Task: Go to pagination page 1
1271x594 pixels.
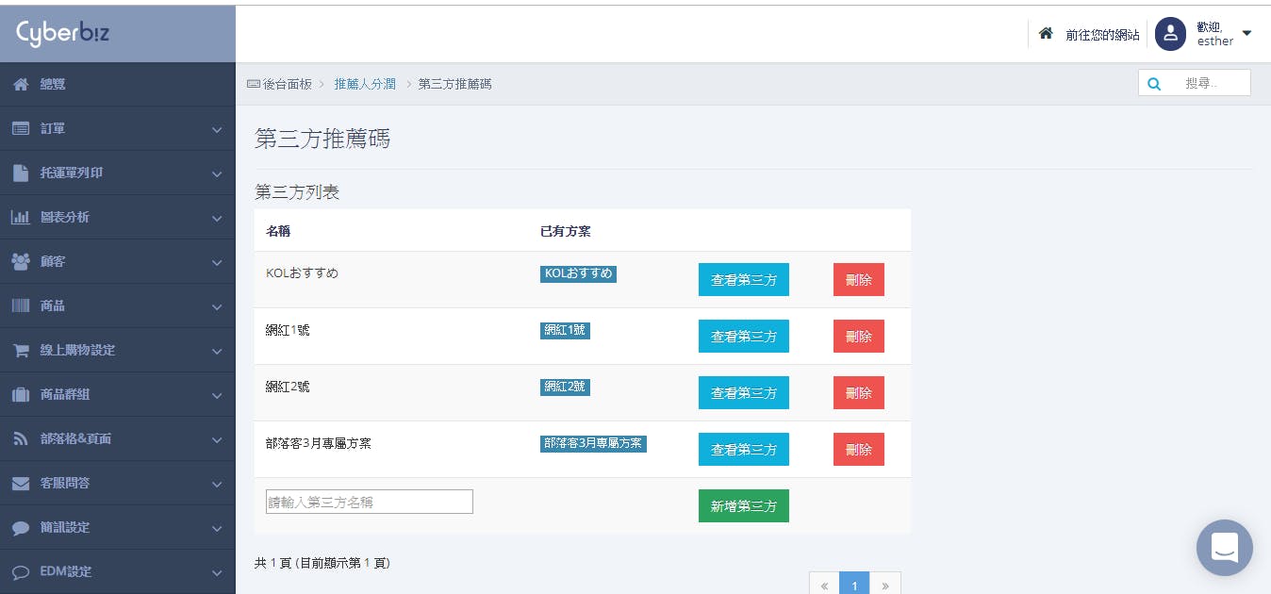Action: coord(854,585)
